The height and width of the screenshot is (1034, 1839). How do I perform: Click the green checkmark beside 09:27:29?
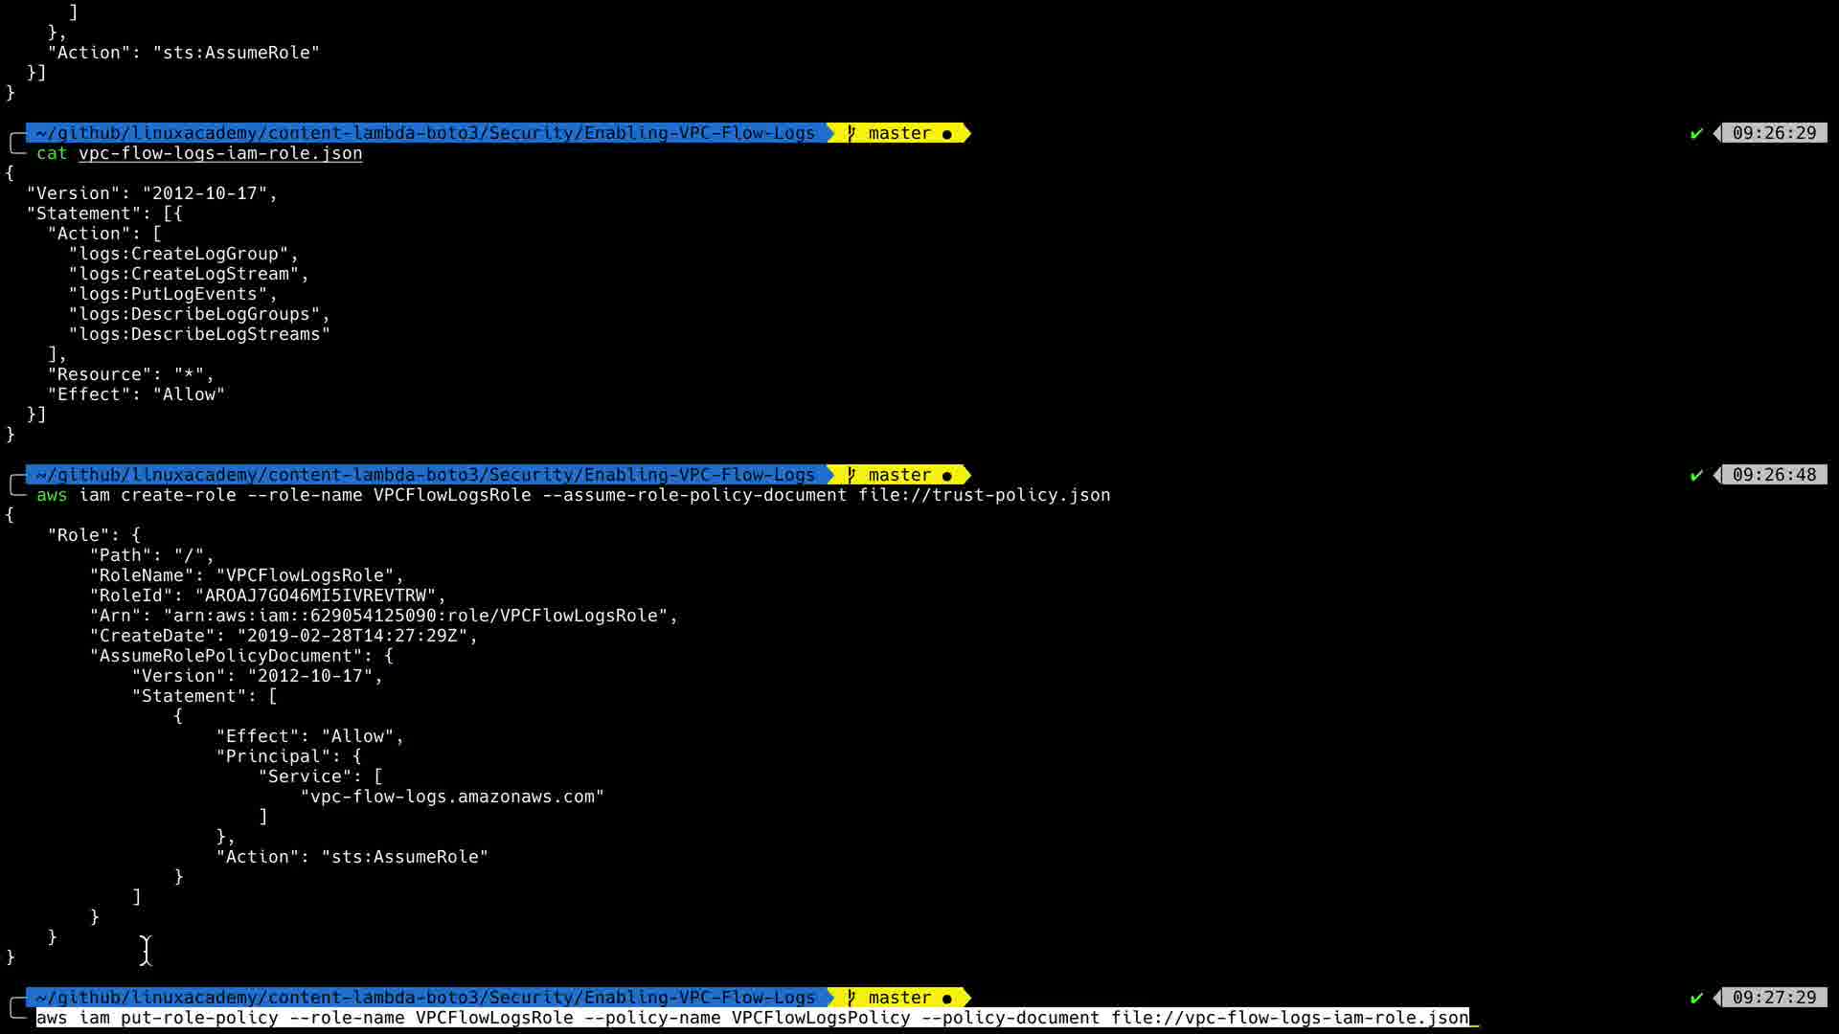(1696, 999)
